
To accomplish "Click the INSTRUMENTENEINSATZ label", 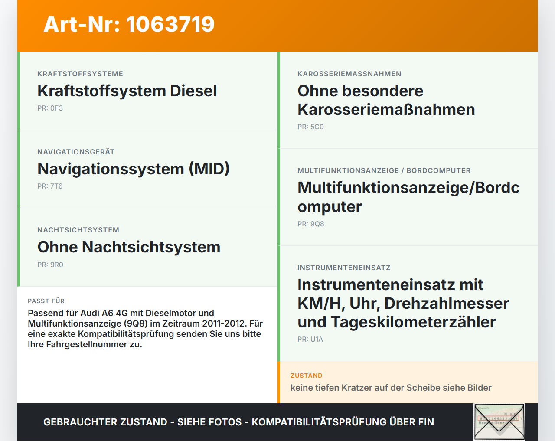I will click(x=344, y=268).
